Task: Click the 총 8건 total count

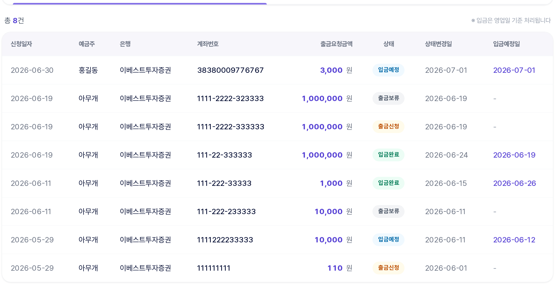Action: [14, 21]
